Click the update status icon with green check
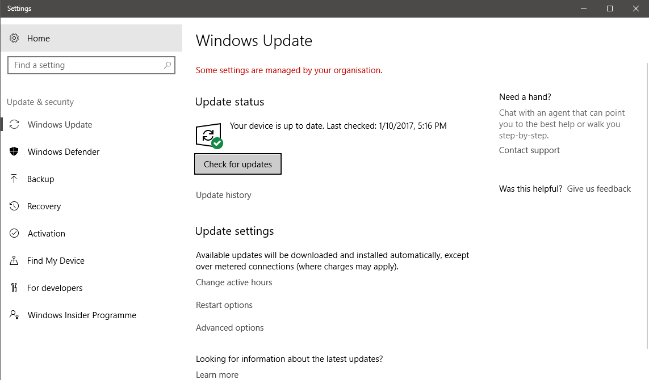The height and width of the screenshot is (380, 649). pos(209,136)
